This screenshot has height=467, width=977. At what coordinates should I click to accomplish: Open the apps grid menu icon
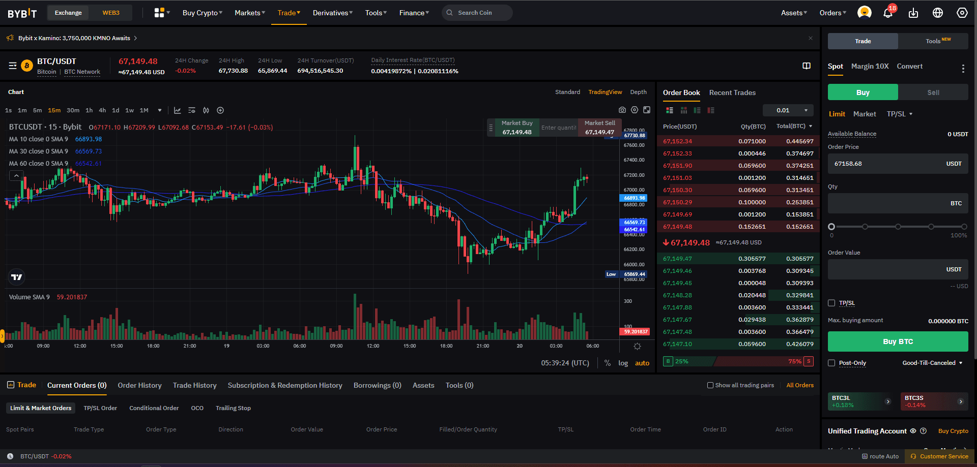[159, 13]
